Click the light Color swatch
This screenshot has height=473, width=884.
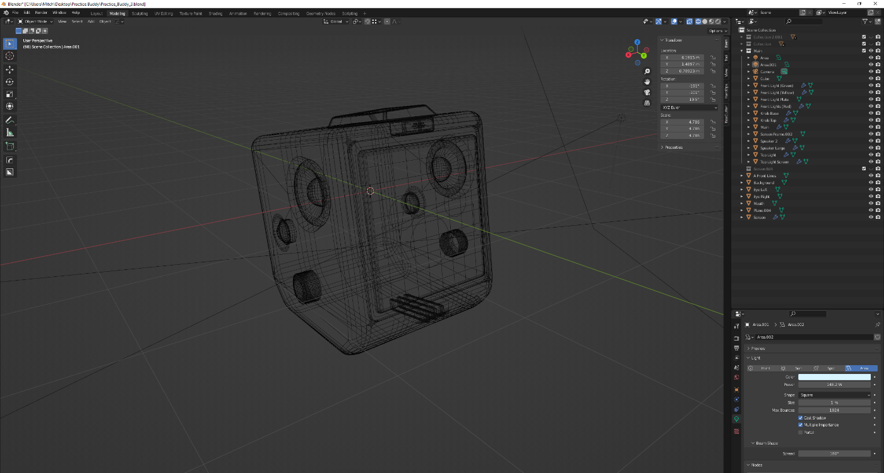point(835,377)
